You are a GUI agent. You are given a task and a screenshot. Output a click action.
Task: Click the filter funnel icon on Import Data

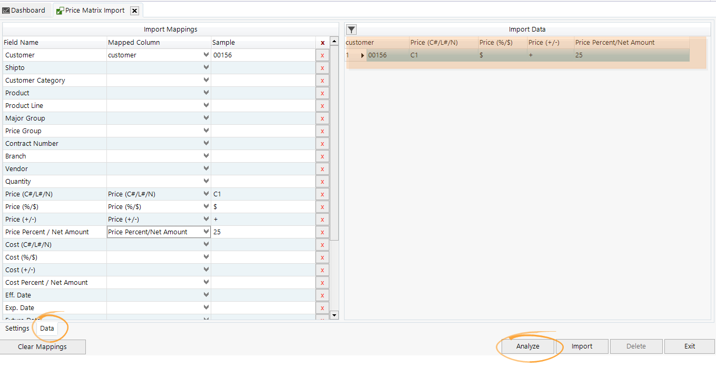point(351,29)
